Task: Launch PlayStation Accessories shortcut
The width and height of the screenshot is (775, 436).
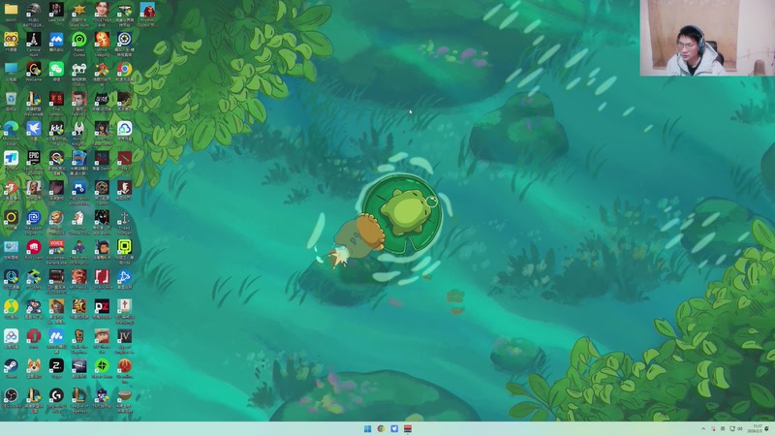Action: click(x=79, y=187)
